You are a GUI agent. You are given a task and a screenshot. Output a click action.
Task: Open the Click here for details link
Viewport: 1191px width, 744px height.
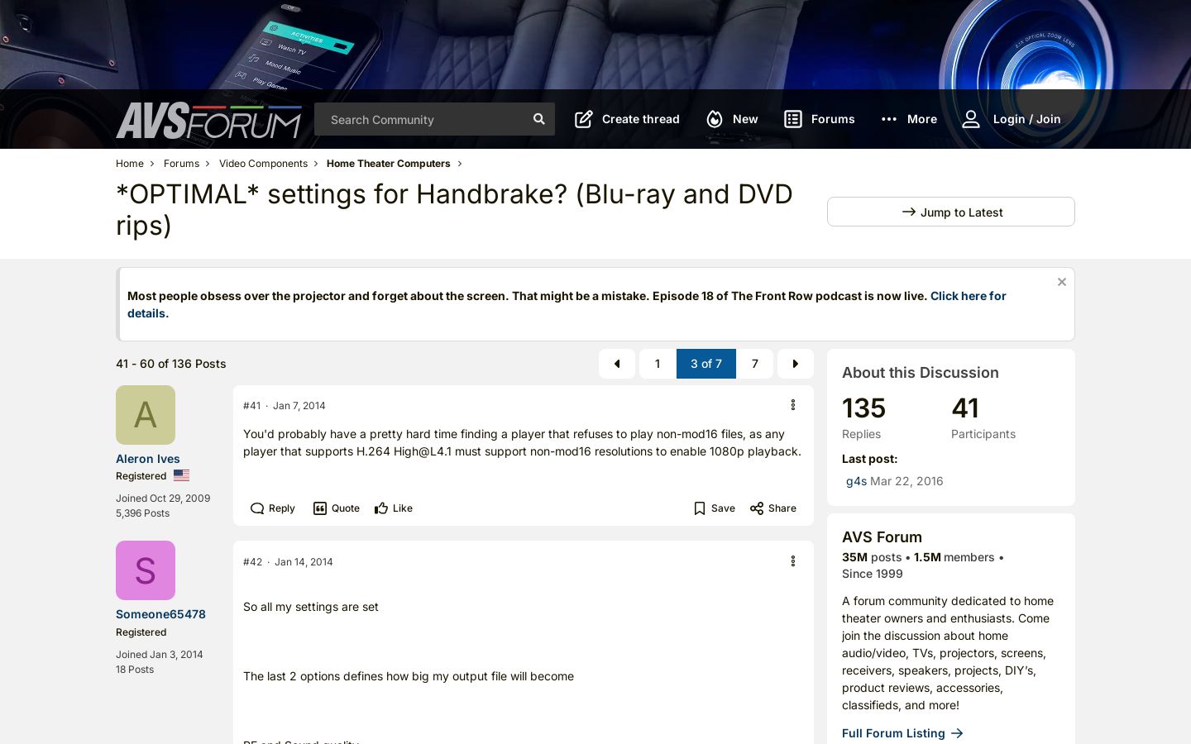pos(969,296)
